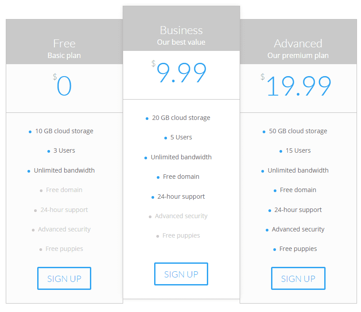Click the bullet beside 20 GB cloud storage
The height and width of the screenshot is (312, 361).
click(x=146, y=118)
